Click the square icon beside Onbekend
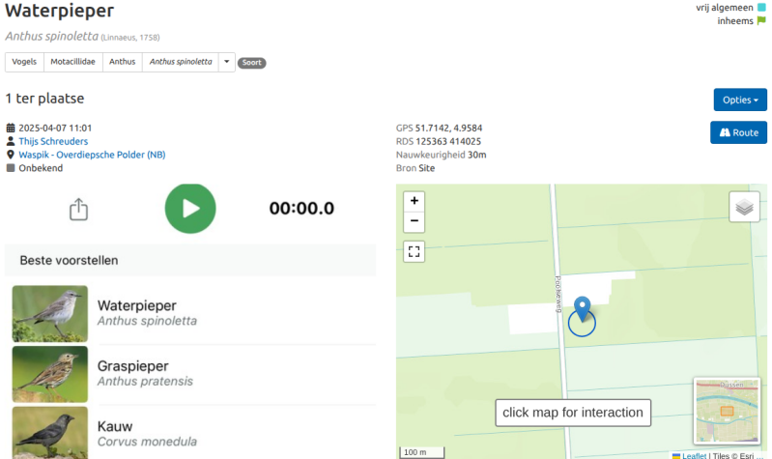 click(11, 168)
